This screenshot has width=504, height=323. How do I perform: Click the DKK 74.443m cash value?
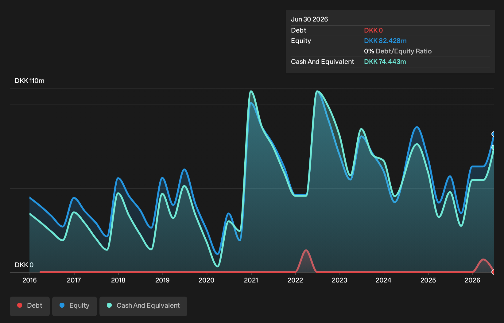click(385, 62)
